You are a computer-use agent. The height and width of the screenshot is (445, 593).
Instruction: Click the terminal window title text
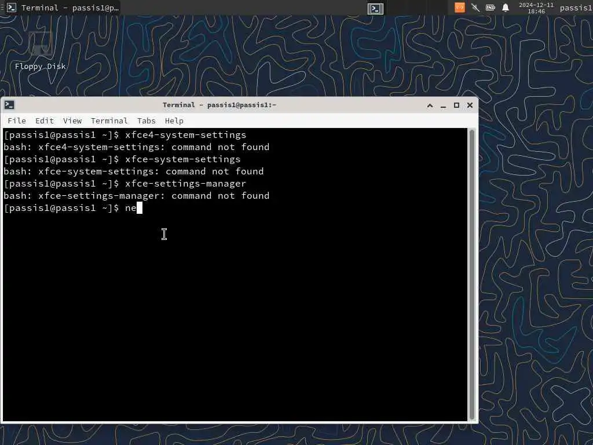coord(219,105)
